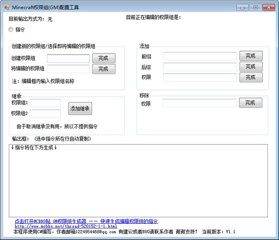Screen dimensions: 279x240
Task: Focus the 权限组1 input field
Action: click(x=45, y=103)
